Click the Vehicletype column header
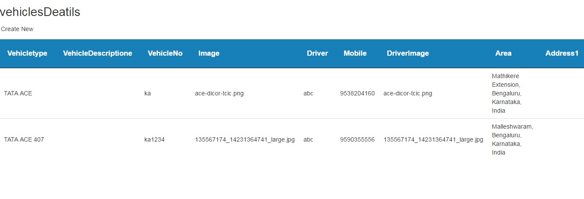Screen dimensions: 584x199 click(x=27, y=53)
